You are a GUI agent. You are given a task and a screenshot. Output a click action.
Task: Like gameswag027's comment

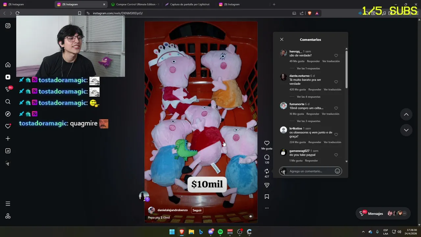pyautogui.click(x=336, y=155)
